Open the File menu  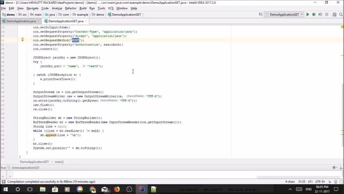click(3, 8)
